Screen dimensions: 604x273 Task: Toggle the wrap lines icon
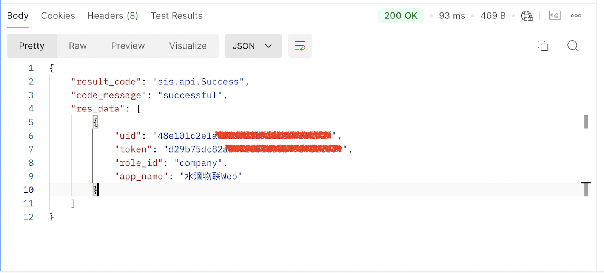[300, 46]
